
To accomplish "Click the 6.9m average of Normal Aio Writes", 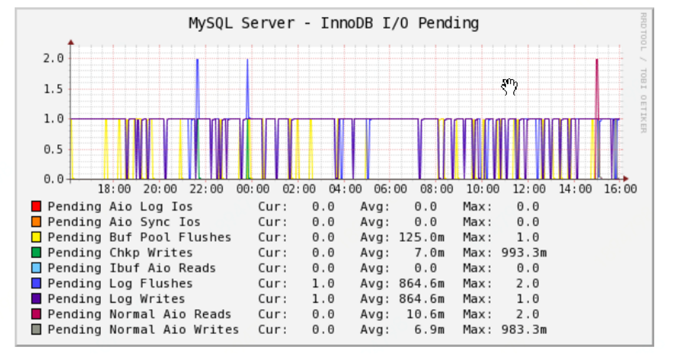I will [x=429, y=330].
